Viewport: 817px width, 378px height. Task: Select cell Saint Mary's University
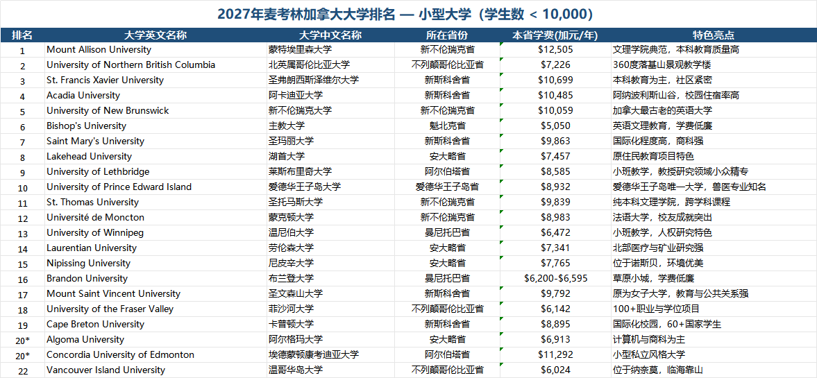click(x=155, y=141)
